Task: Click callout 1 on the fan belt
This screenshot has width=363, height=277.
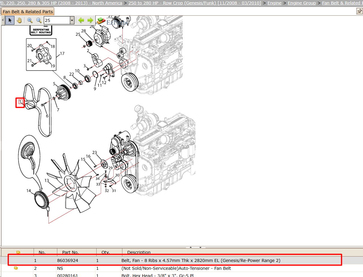Action: pos(20,102)
